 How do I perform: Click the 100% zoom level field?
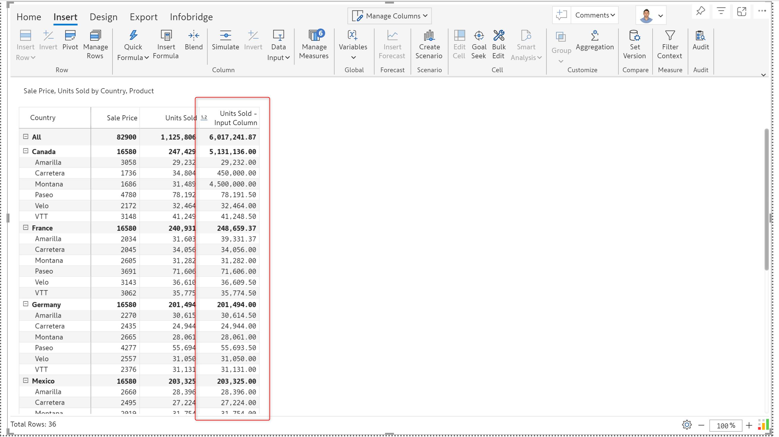point(726,425)
